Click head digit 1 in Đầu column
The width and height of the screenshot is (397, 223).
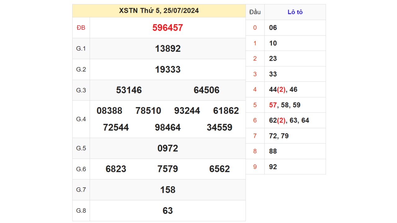(255, 43)
